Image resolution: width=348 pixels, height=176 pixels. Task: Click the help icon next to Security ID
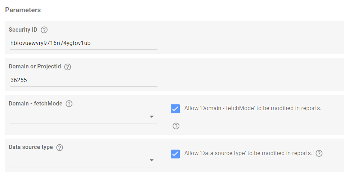(44, 30)
